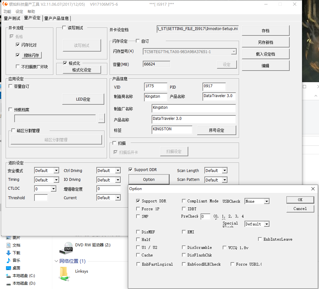Click the 存档 save button

pyautogui.click(x=266, y=31)
